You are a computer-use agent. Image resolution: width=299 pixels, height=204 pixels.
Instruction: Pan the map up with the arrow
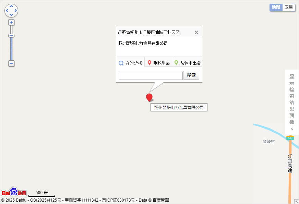coord(11,7)
